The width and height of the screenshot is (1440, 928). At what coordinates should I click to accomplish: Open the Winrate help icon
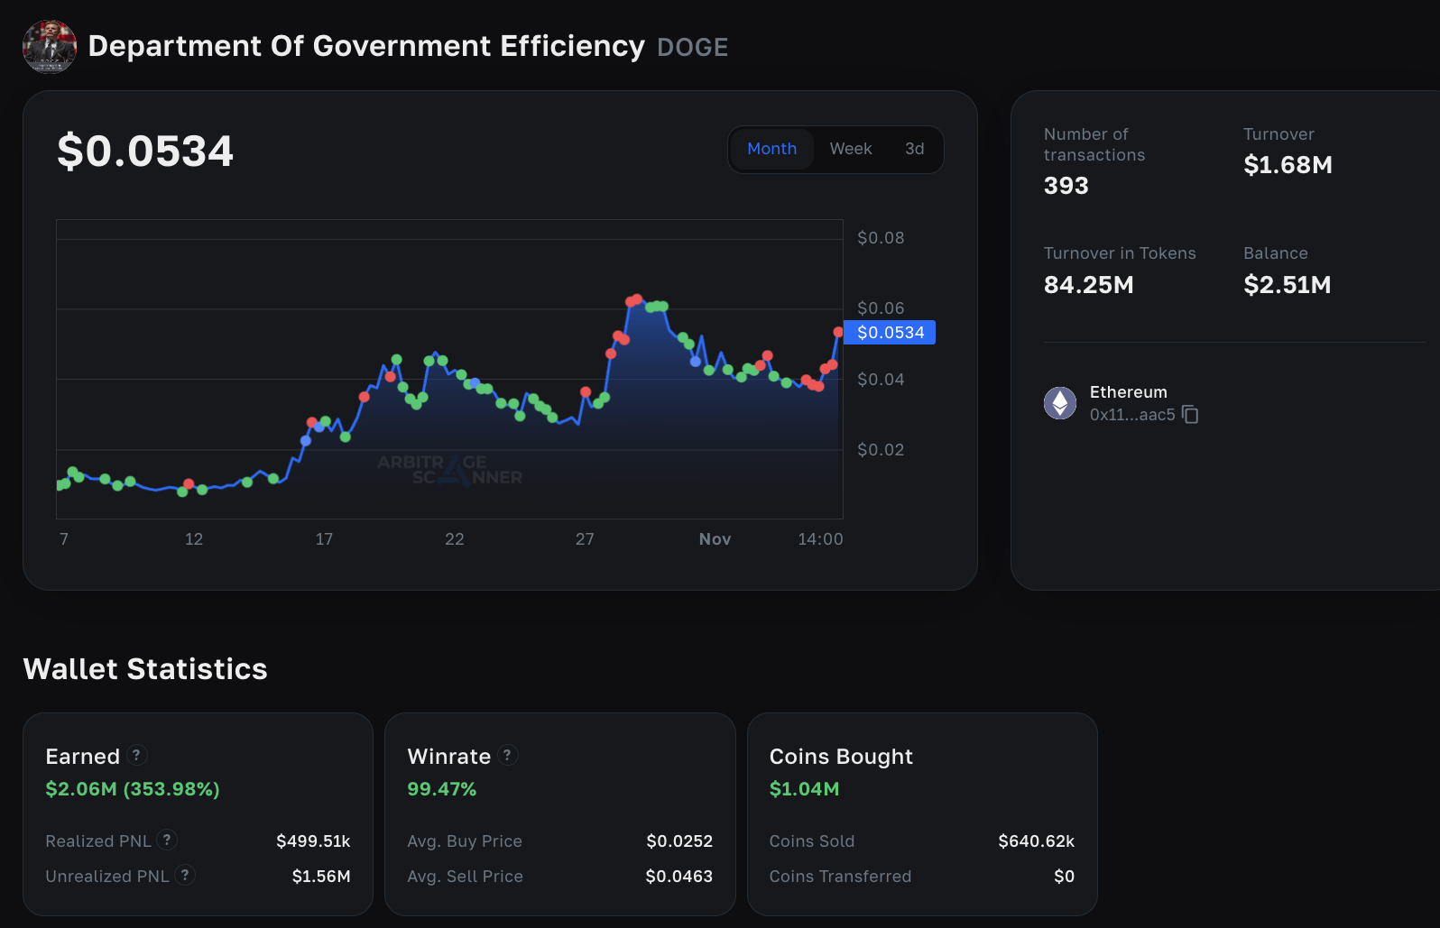(508, 755)
